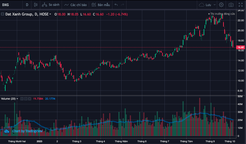This screenshot has height=144, width=246.
Task: Enter fullscreen mode with expand icon
Action: point(240,5)
